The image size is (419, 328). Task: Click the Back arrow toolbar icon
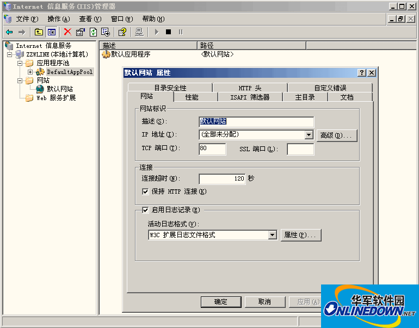click(x=9, y=32)
